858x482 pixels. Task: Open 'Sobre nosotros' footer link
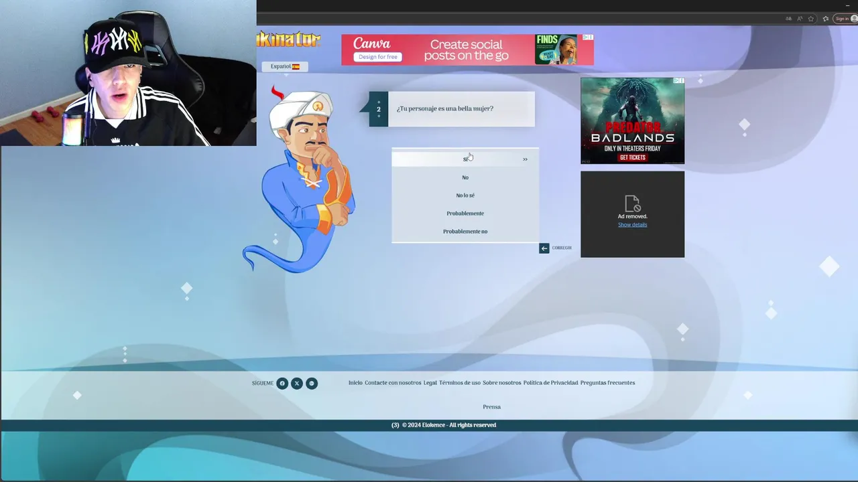502,383
